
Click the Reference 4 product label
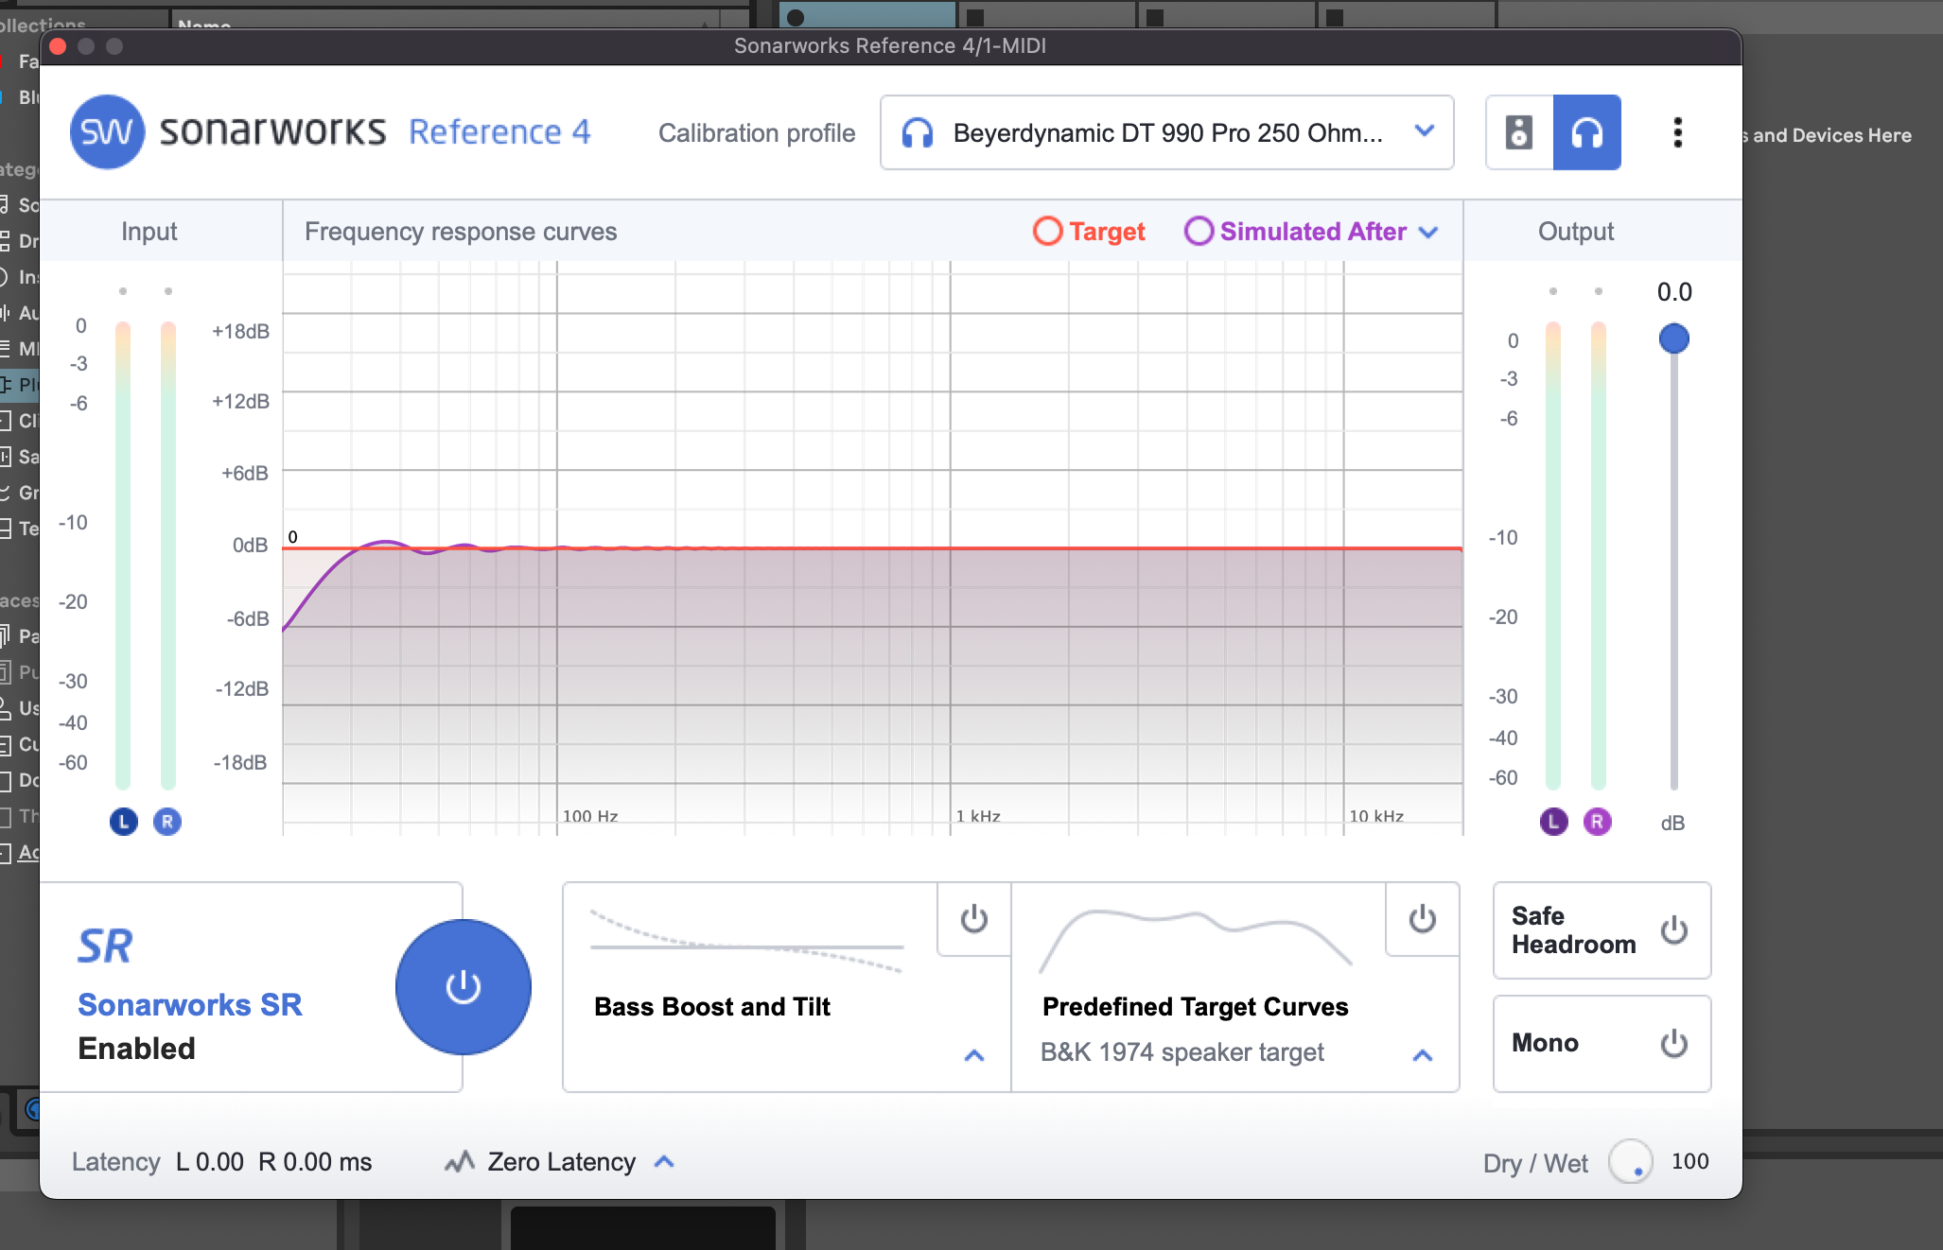499,132
